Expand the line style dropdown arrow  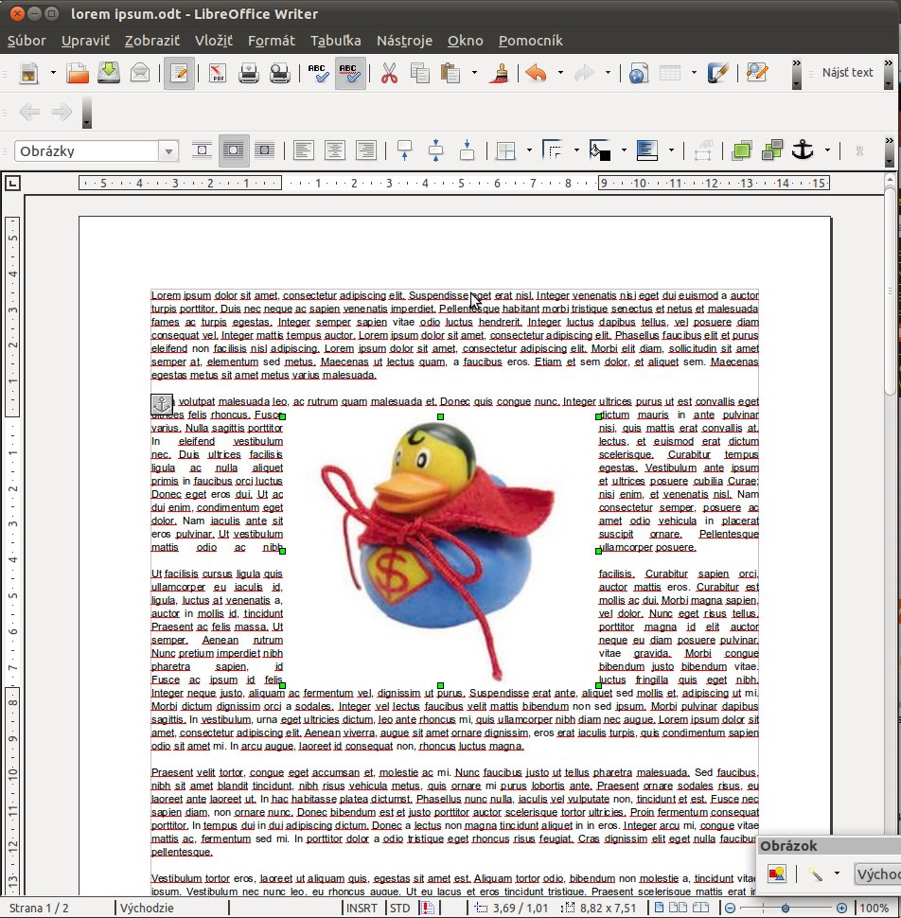point(576,151)
